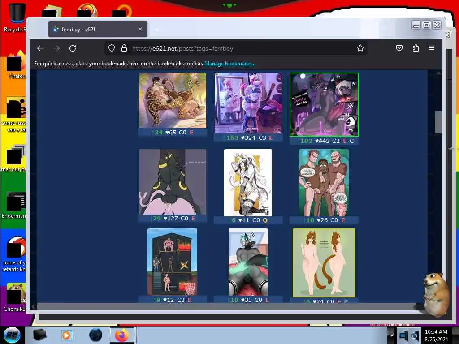Screen dimensions: 459x344
Task: Reload the page with the refresh icon
Action: click(x=73, y=48)
